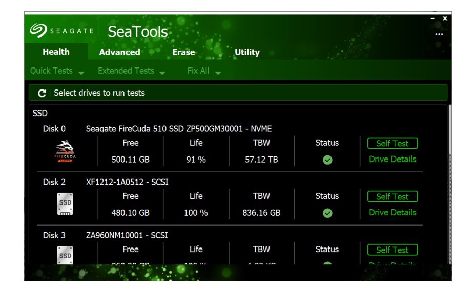476x293 pixels.
Task: Run Self Test on Disk 3
Action: [392, 250]
